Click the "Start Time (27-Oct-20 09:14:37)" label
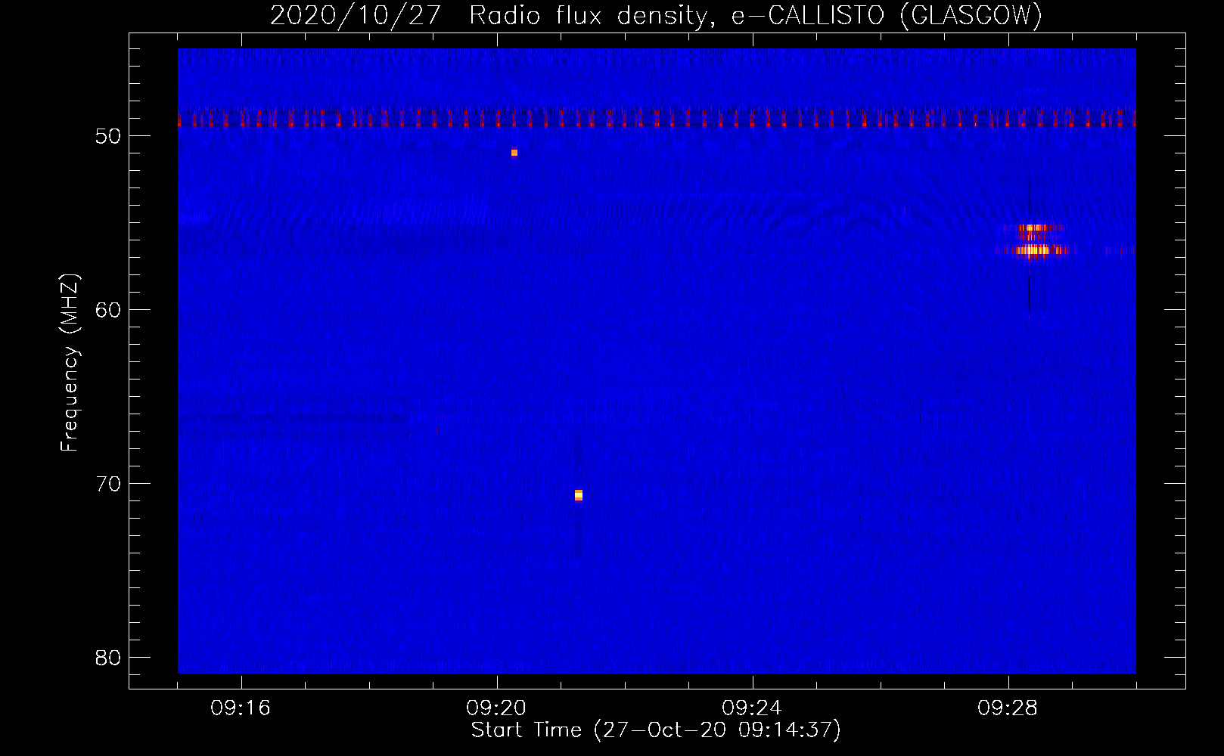Viewport: 1224px width, 756px height. [x=656, y=730]
